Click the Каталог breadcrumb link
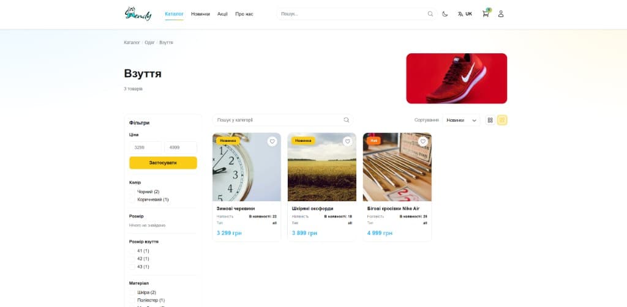 click(132, 42)
